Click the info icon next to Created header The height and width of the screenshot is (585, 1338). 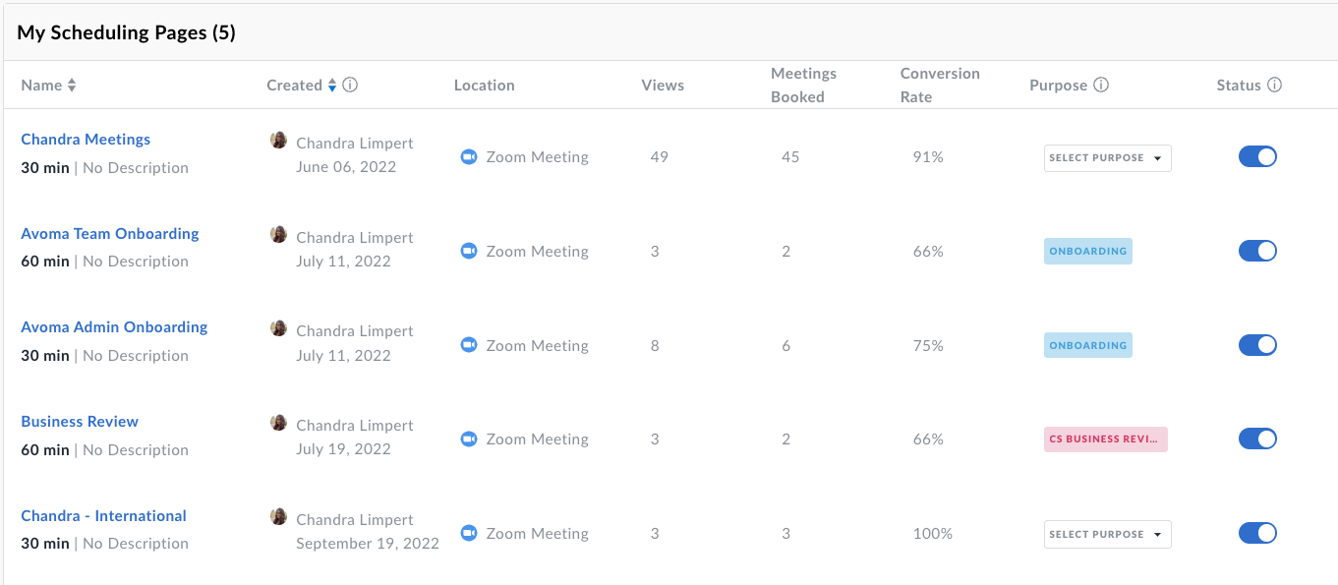[351, 85]
